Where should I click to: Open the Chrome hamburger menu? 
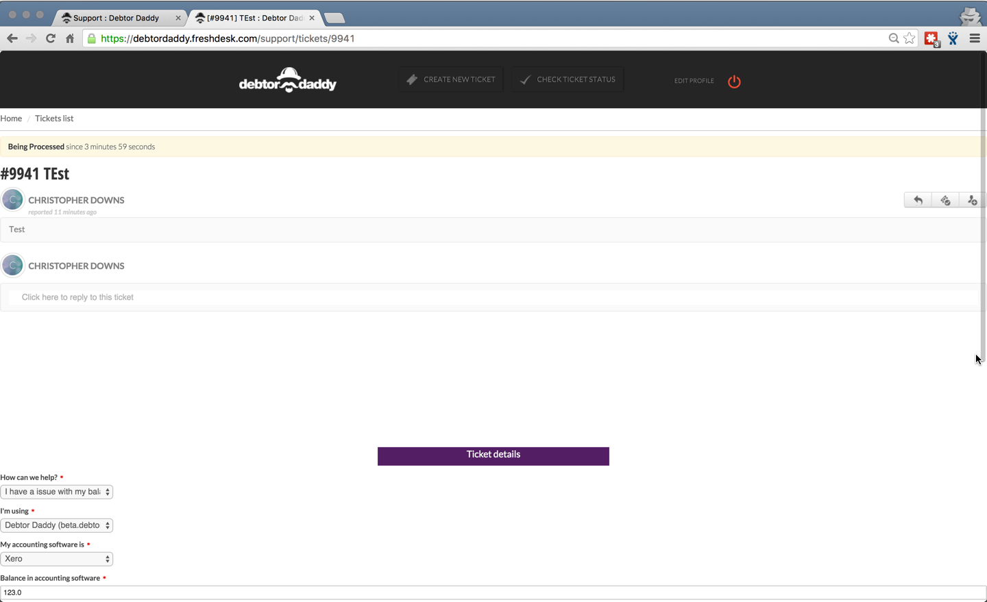(x=975, y=39)
